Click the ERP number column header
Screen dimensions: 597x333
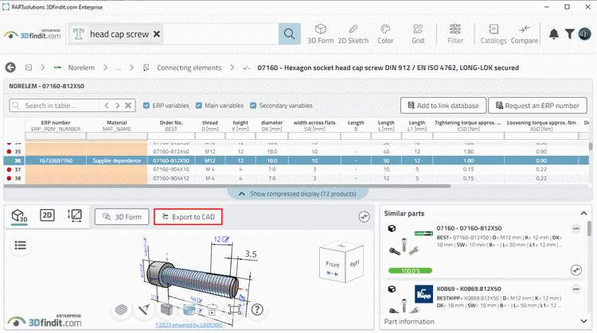tap(56, 126)
